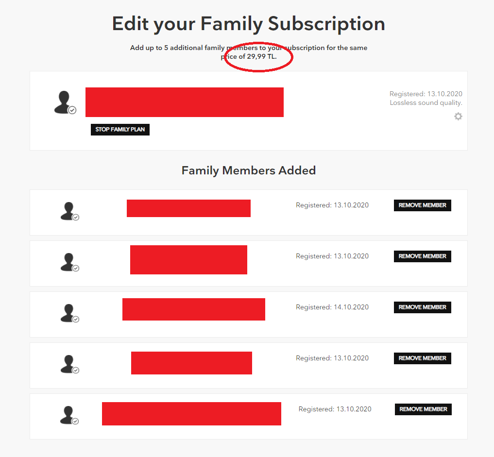Screen dimensions: 494x457
Task: Click avatar of fourth added family member
Action: 69,364
